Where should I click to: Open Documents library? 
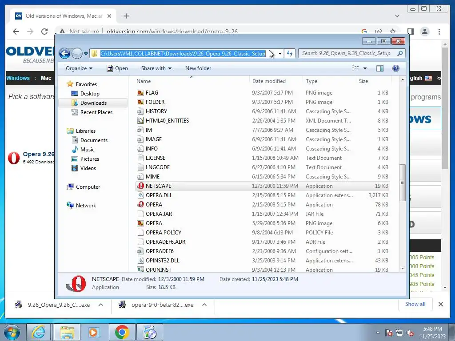(x=94, y=140)
